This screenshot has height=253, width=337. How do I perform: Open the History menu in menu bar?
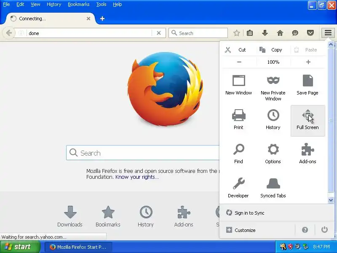[54, 4]
